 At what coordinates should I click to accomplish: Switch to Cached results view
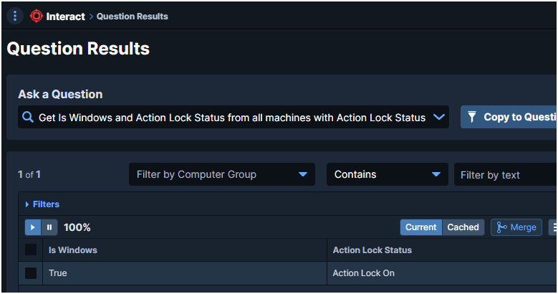click(x=463, y=227)
